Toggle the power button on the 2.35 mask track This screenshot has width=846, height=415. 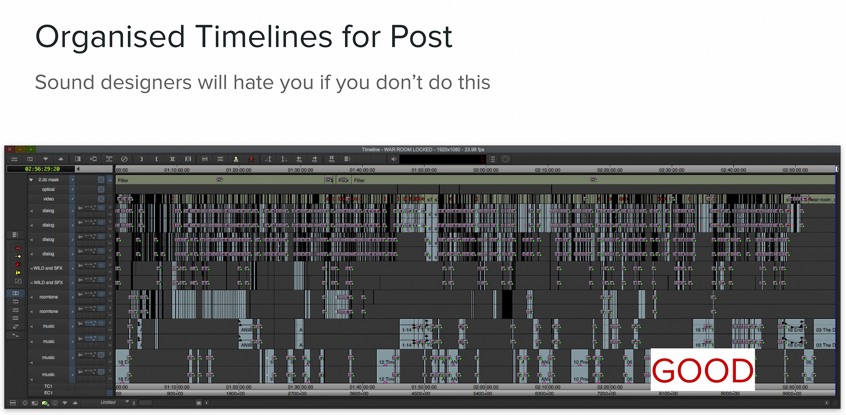coord(101,180)
